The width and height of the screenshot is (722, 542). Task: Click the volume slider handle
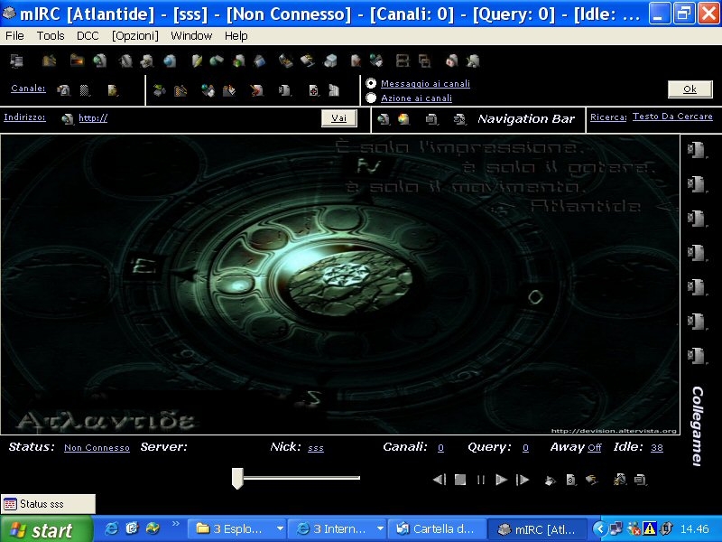click(x=237, y=478)
